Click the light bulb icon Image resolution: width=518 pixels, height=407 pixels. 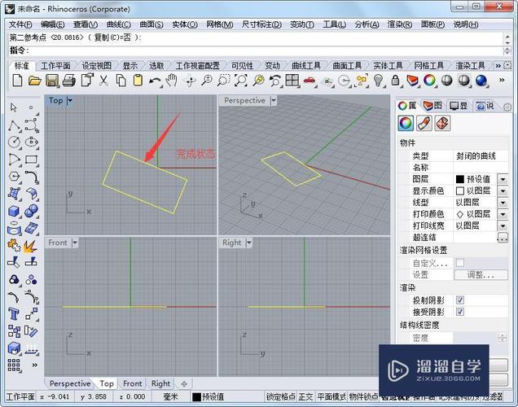[378, 81]
